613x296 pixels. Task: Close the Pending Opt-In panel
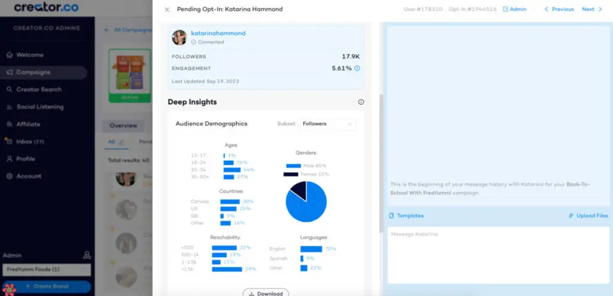click(x=167, y=10)
